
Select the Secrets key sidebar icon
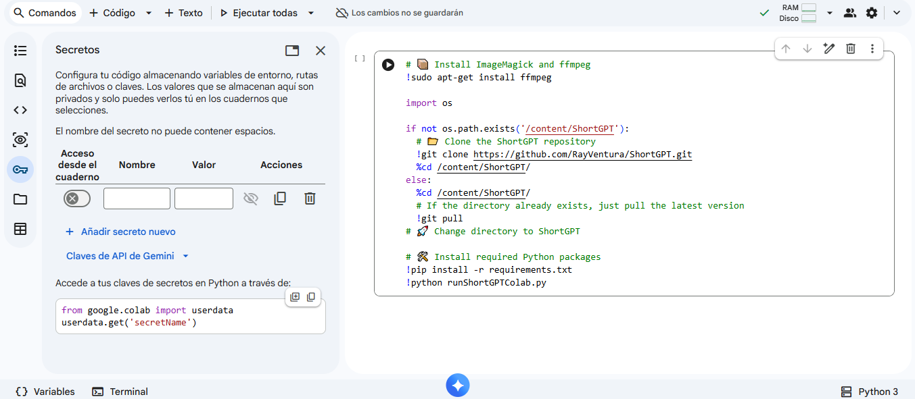[20, 169]
